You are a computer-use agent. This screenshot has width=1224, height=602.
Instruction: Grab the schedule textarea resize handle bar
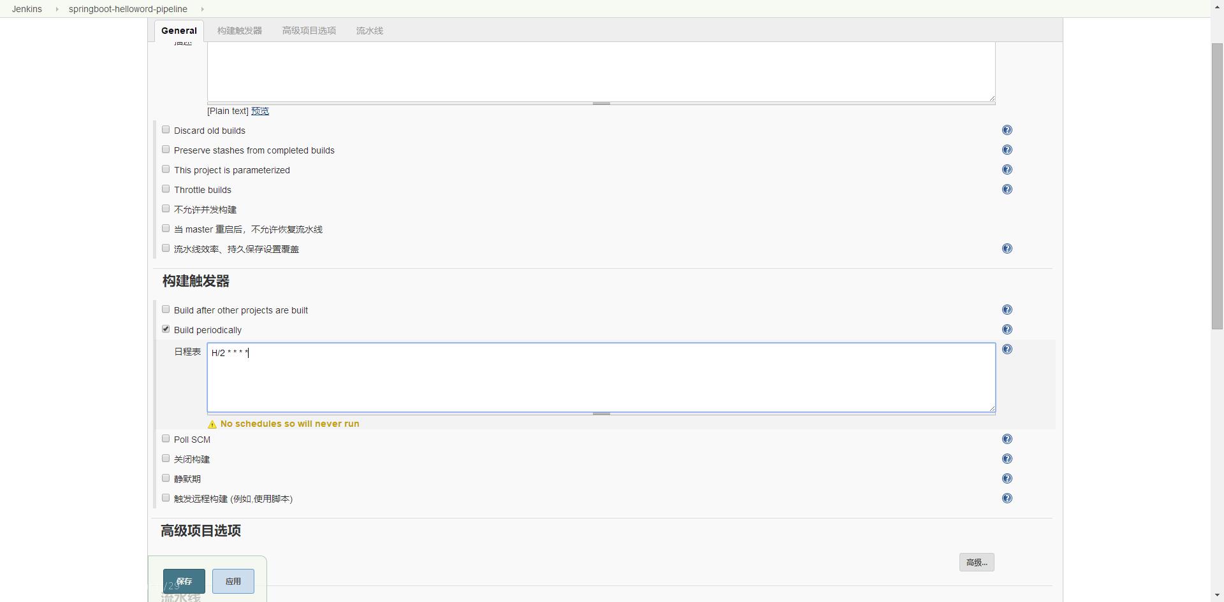pos(601,414)
